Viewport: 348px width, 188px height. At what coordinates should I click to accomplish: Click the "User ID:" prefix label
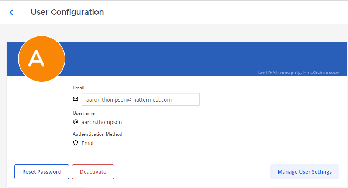tap(263, 73)
